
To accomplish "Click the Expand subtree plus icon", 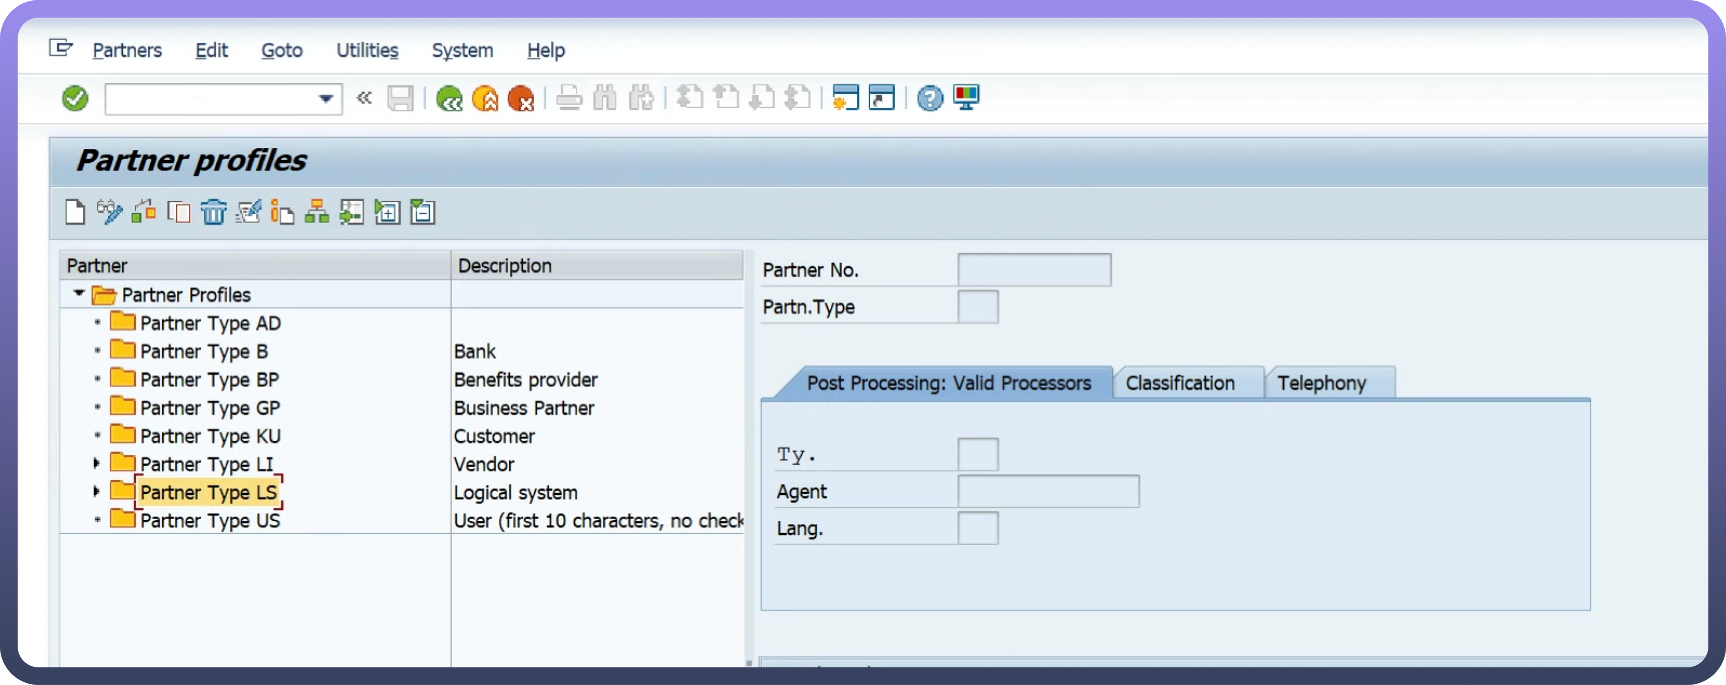I will coord(387,212).
